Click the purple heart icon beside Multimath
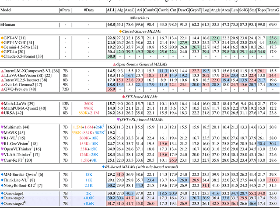The image size is (280, 208). [x=2, y=126]
